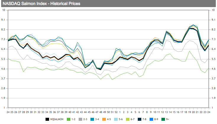Toggle the 2-3 series legend label

pos(85,119)
